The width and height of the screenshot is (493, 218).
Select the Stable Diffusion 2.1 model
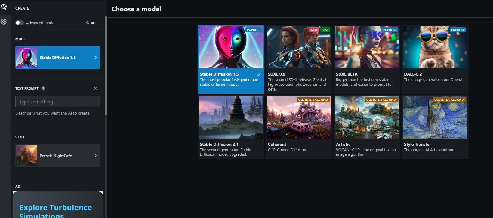click(231, 127)
